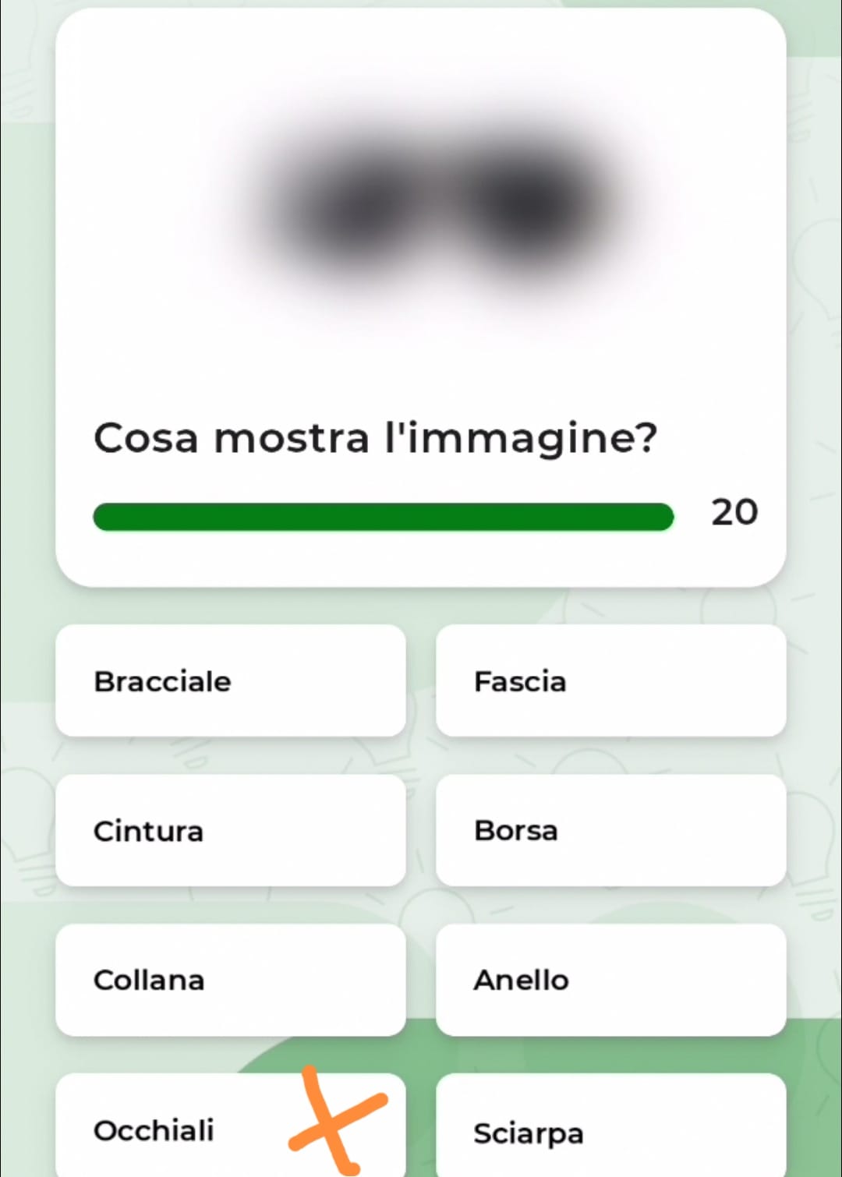Screen dimensions: 842x1177
Task: Click the right end of the green timer bar
Action: [663, 517]
